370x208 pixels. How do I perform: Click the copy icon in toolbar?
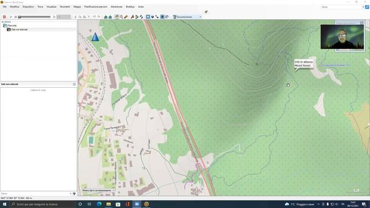click(x=80, y=17)
